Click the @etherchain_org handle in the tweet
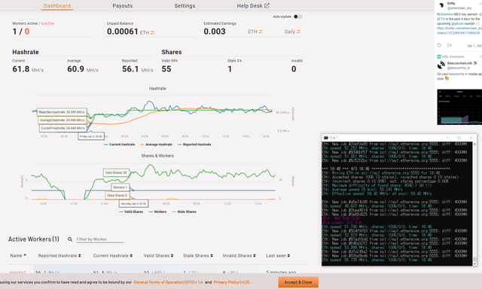This screenshot has width=482, height=289. 459,8
